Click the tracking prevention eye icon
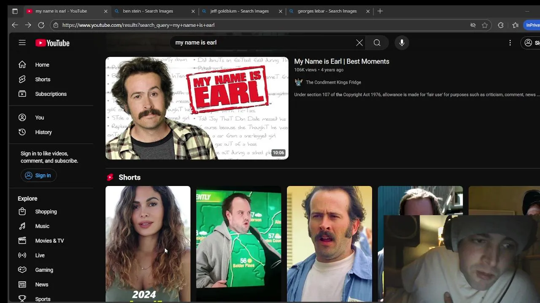This screenshot has height=303, width=540. [473, 25]
